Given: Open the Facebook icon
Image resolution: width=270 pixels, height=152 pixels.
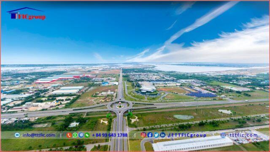Looking at the screenshot, I should click(x=150, y=135).
